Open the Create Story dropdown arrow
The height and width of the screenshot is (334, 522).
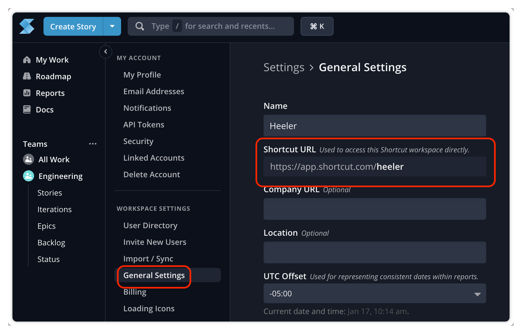pos(112,26)
